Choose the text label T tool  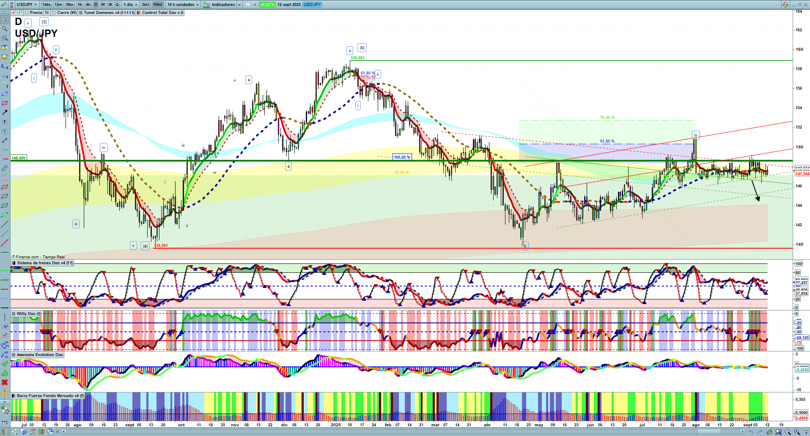pos(5,122)
